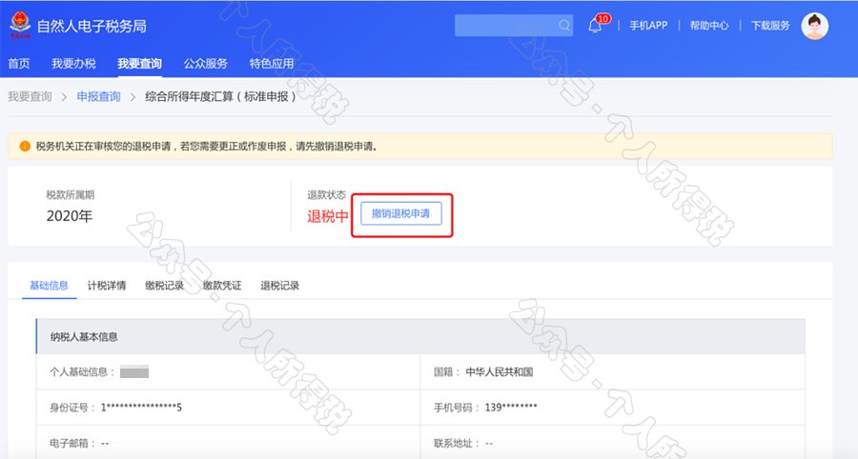The width and height of the screenshot is (858, 459).
Task: Click the 退税中 status text
Action: click(x=327, y=216)
